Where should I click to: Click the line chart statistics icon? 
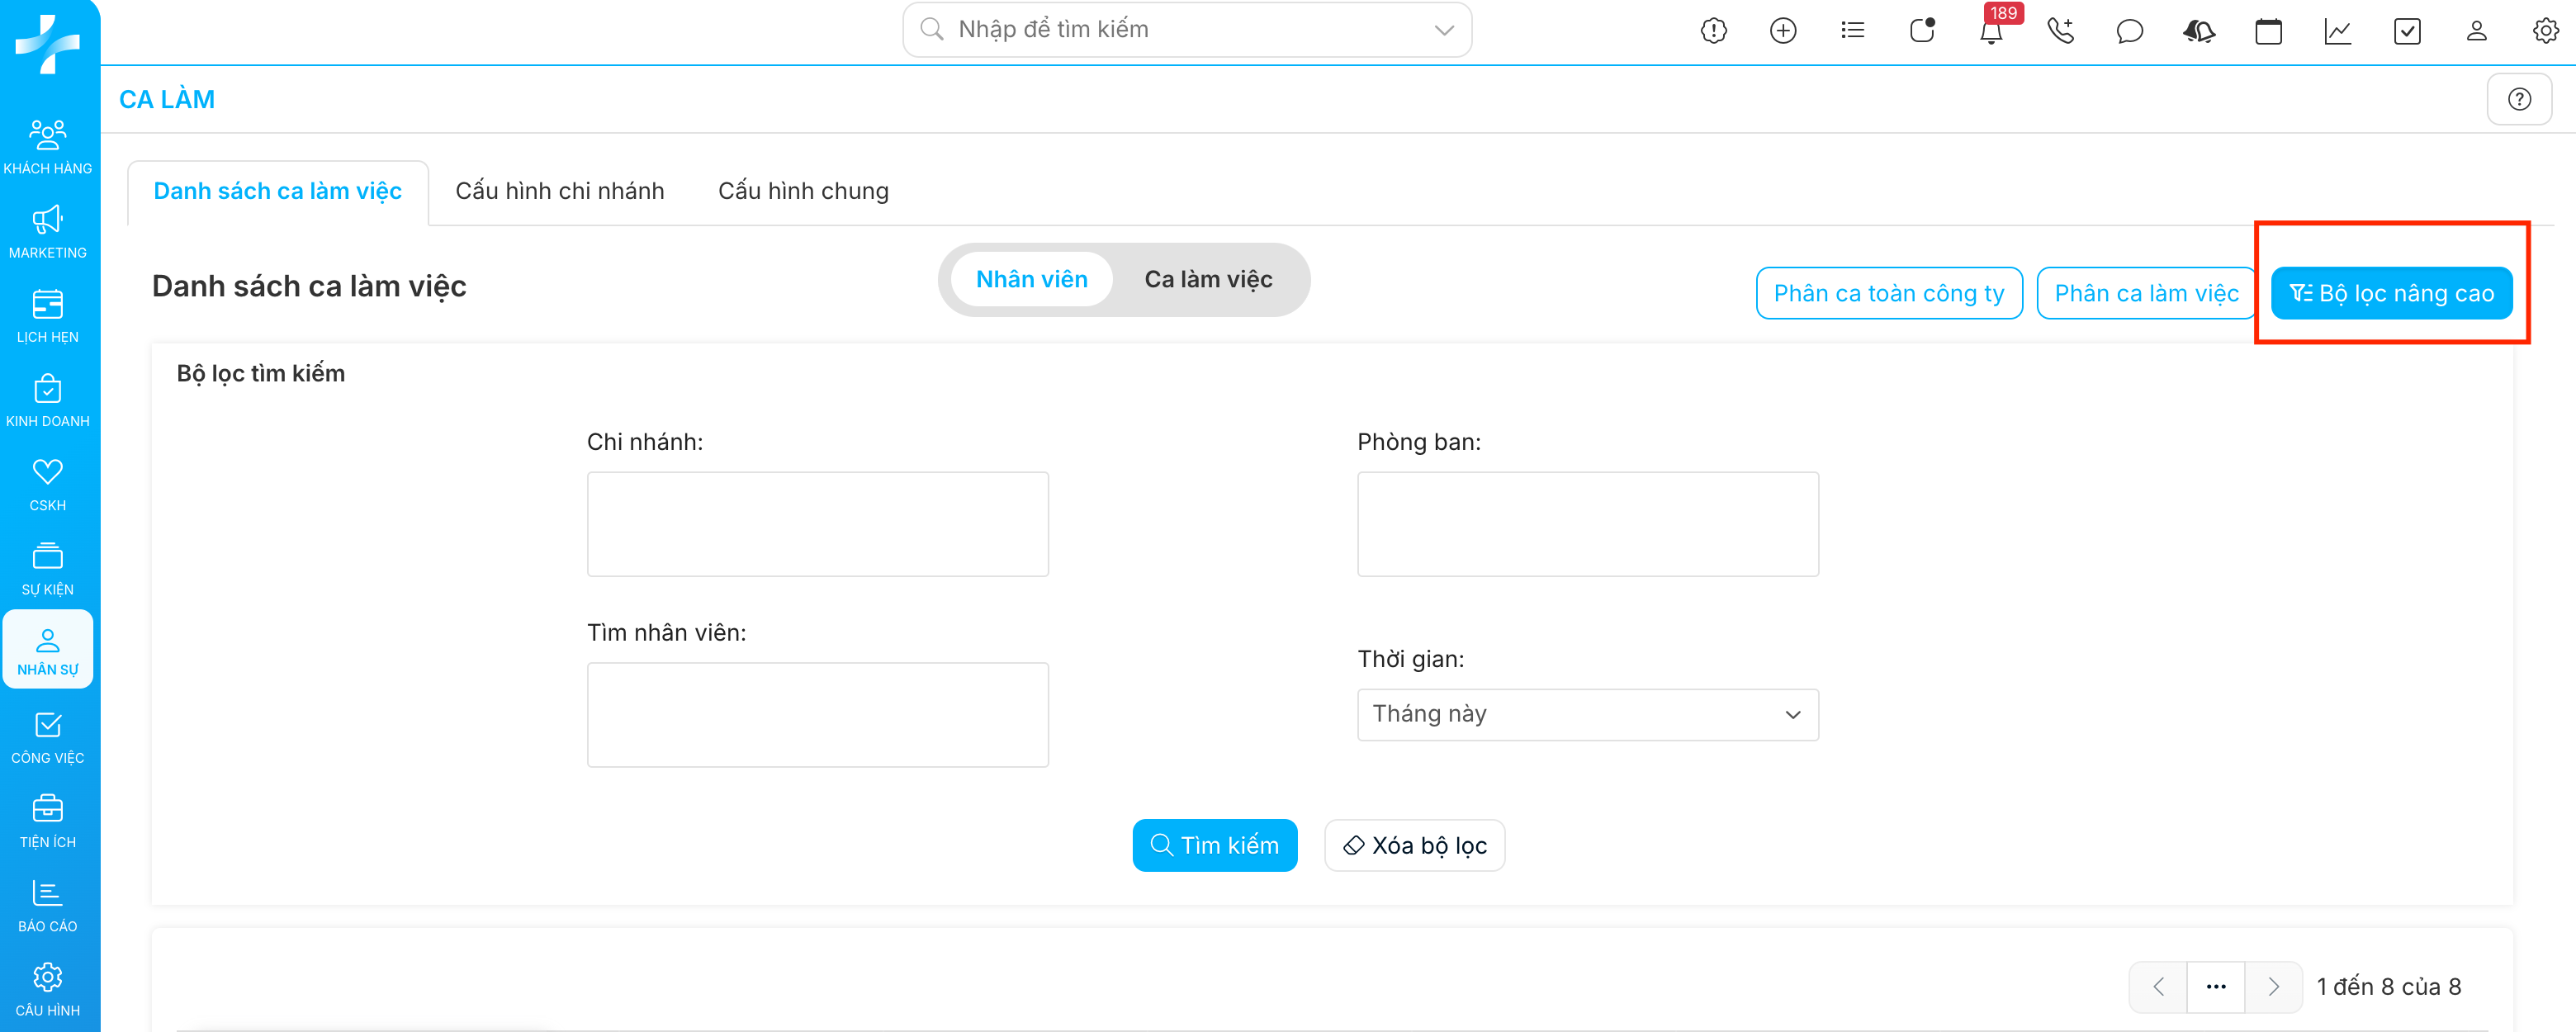(2337, 31)
